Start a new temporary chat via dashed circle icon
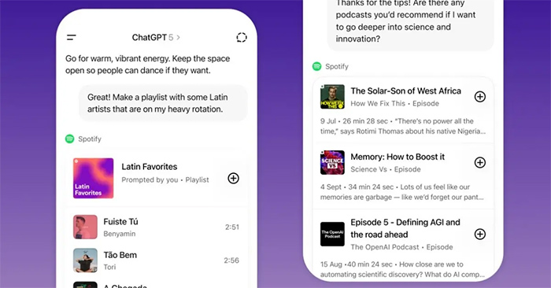This screenshot has height=288, width=551. point(242,37)
